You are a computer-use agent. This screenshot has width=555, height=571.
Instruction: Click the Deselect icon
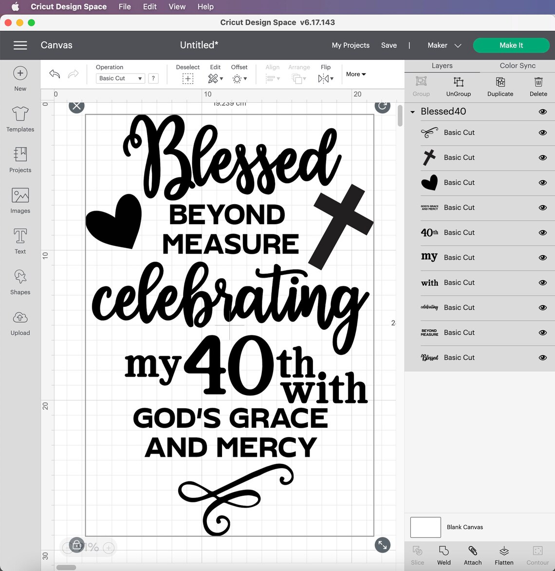188,78
